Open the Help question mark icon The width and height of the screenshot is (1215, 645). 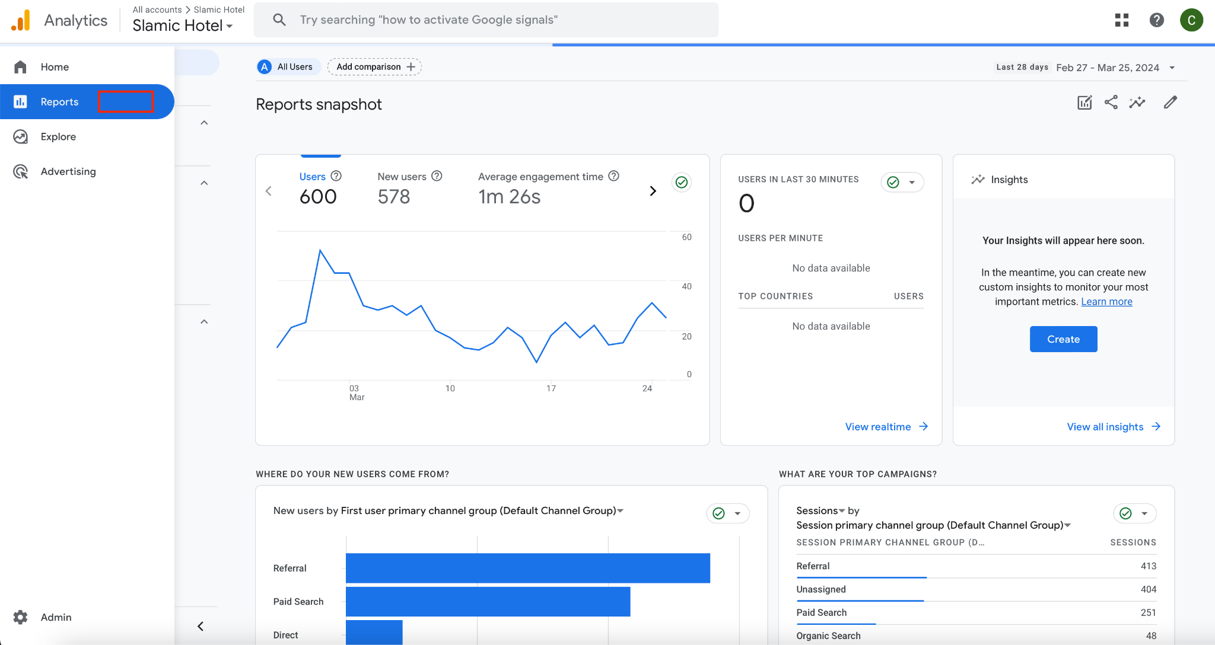pos(1156,20)
